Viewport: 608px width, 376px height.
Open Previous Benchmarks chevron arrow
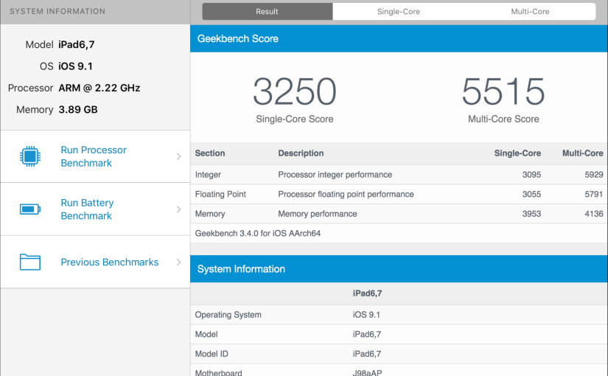(x=179, y=262)
